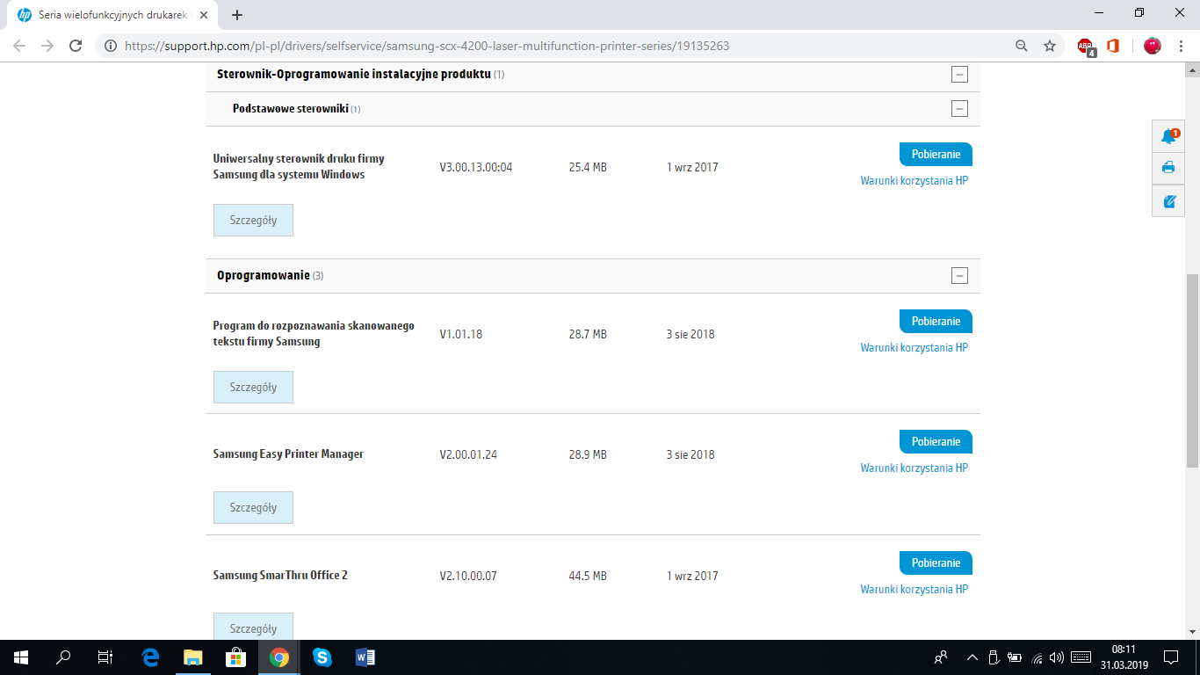Collapse the Podstawowe sterowniki subsection
The width and height of the screenshot is (1200, 675).
(959, 109)
